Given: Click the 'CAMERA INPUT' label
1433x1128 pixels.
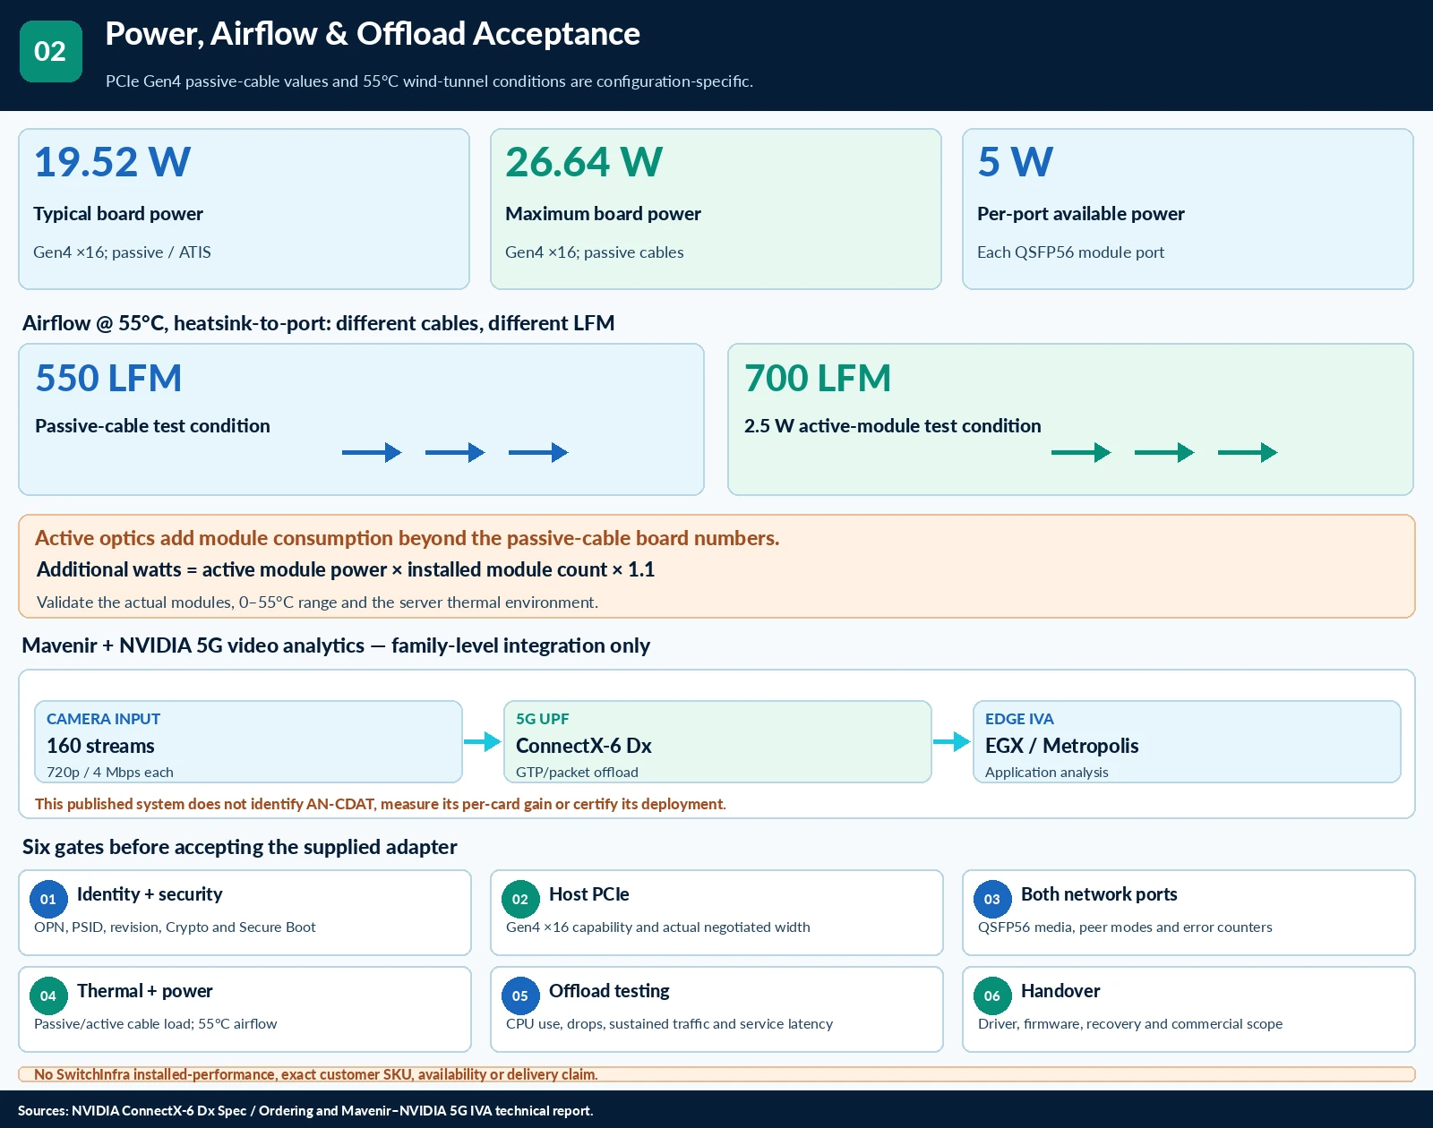Looking at the screenshot, I should click(104, 719).
